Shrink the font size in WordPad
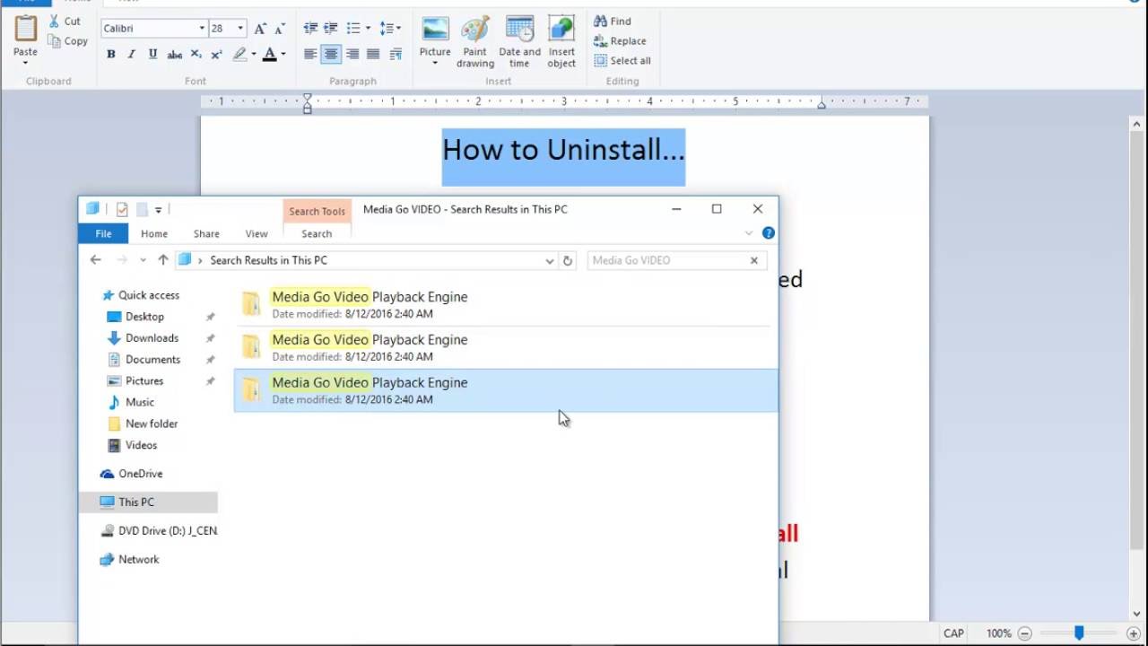Screen dimensions: 1148x646 278,29
